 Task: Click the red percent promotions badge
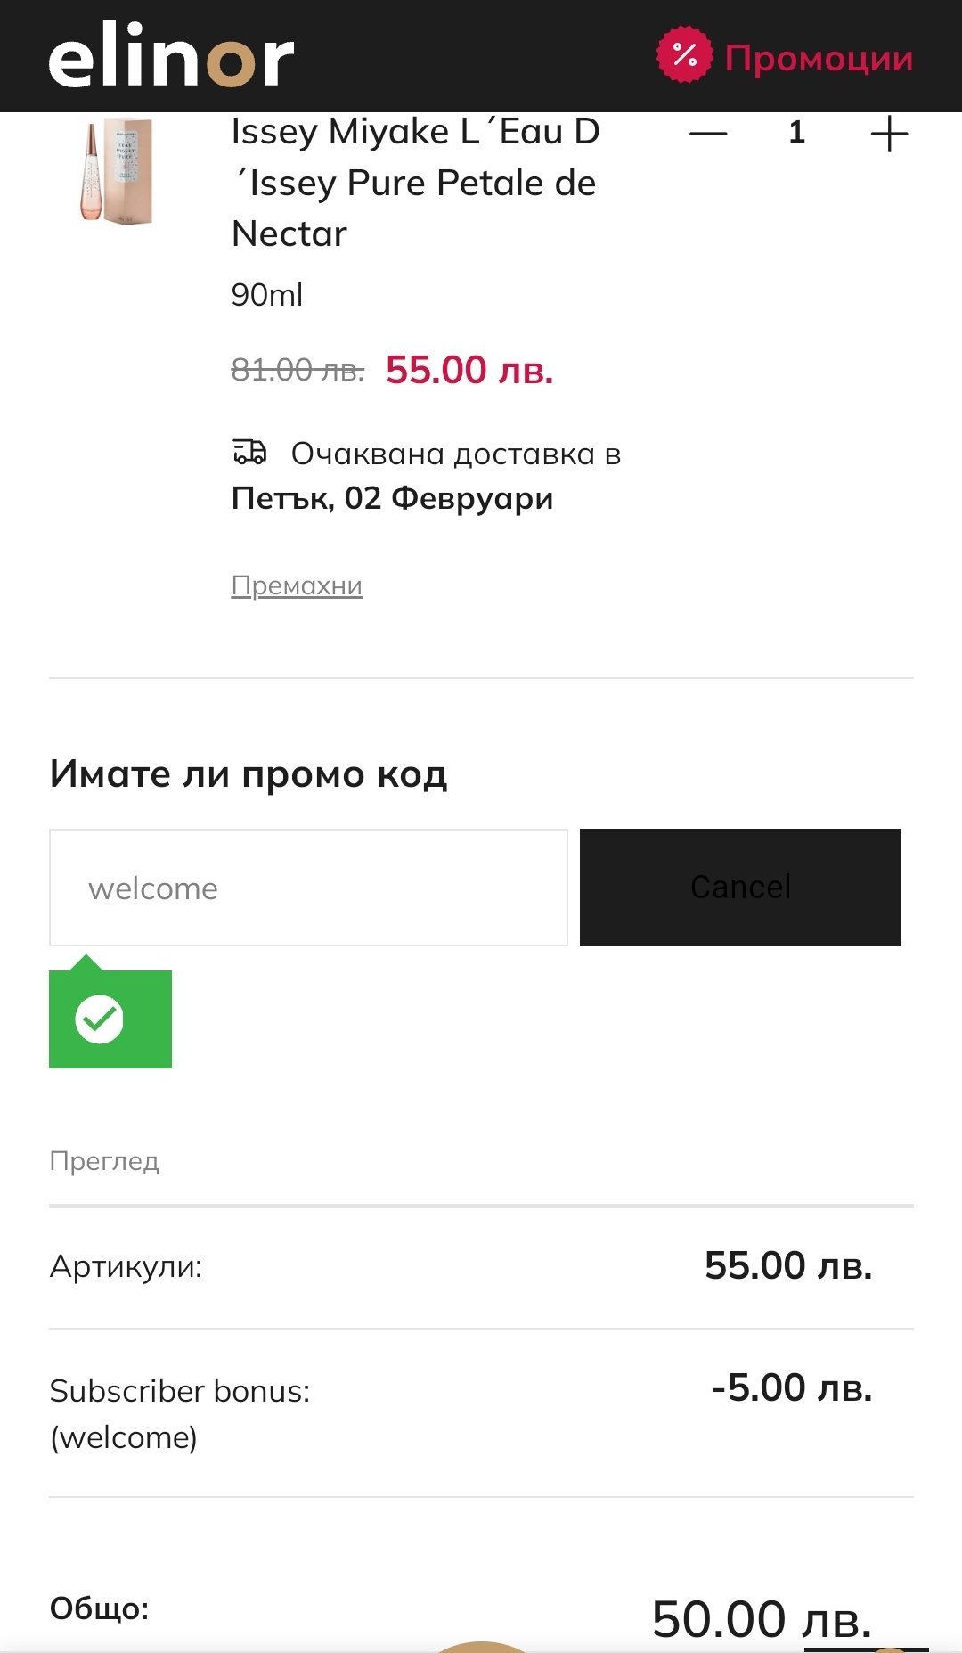684,55
